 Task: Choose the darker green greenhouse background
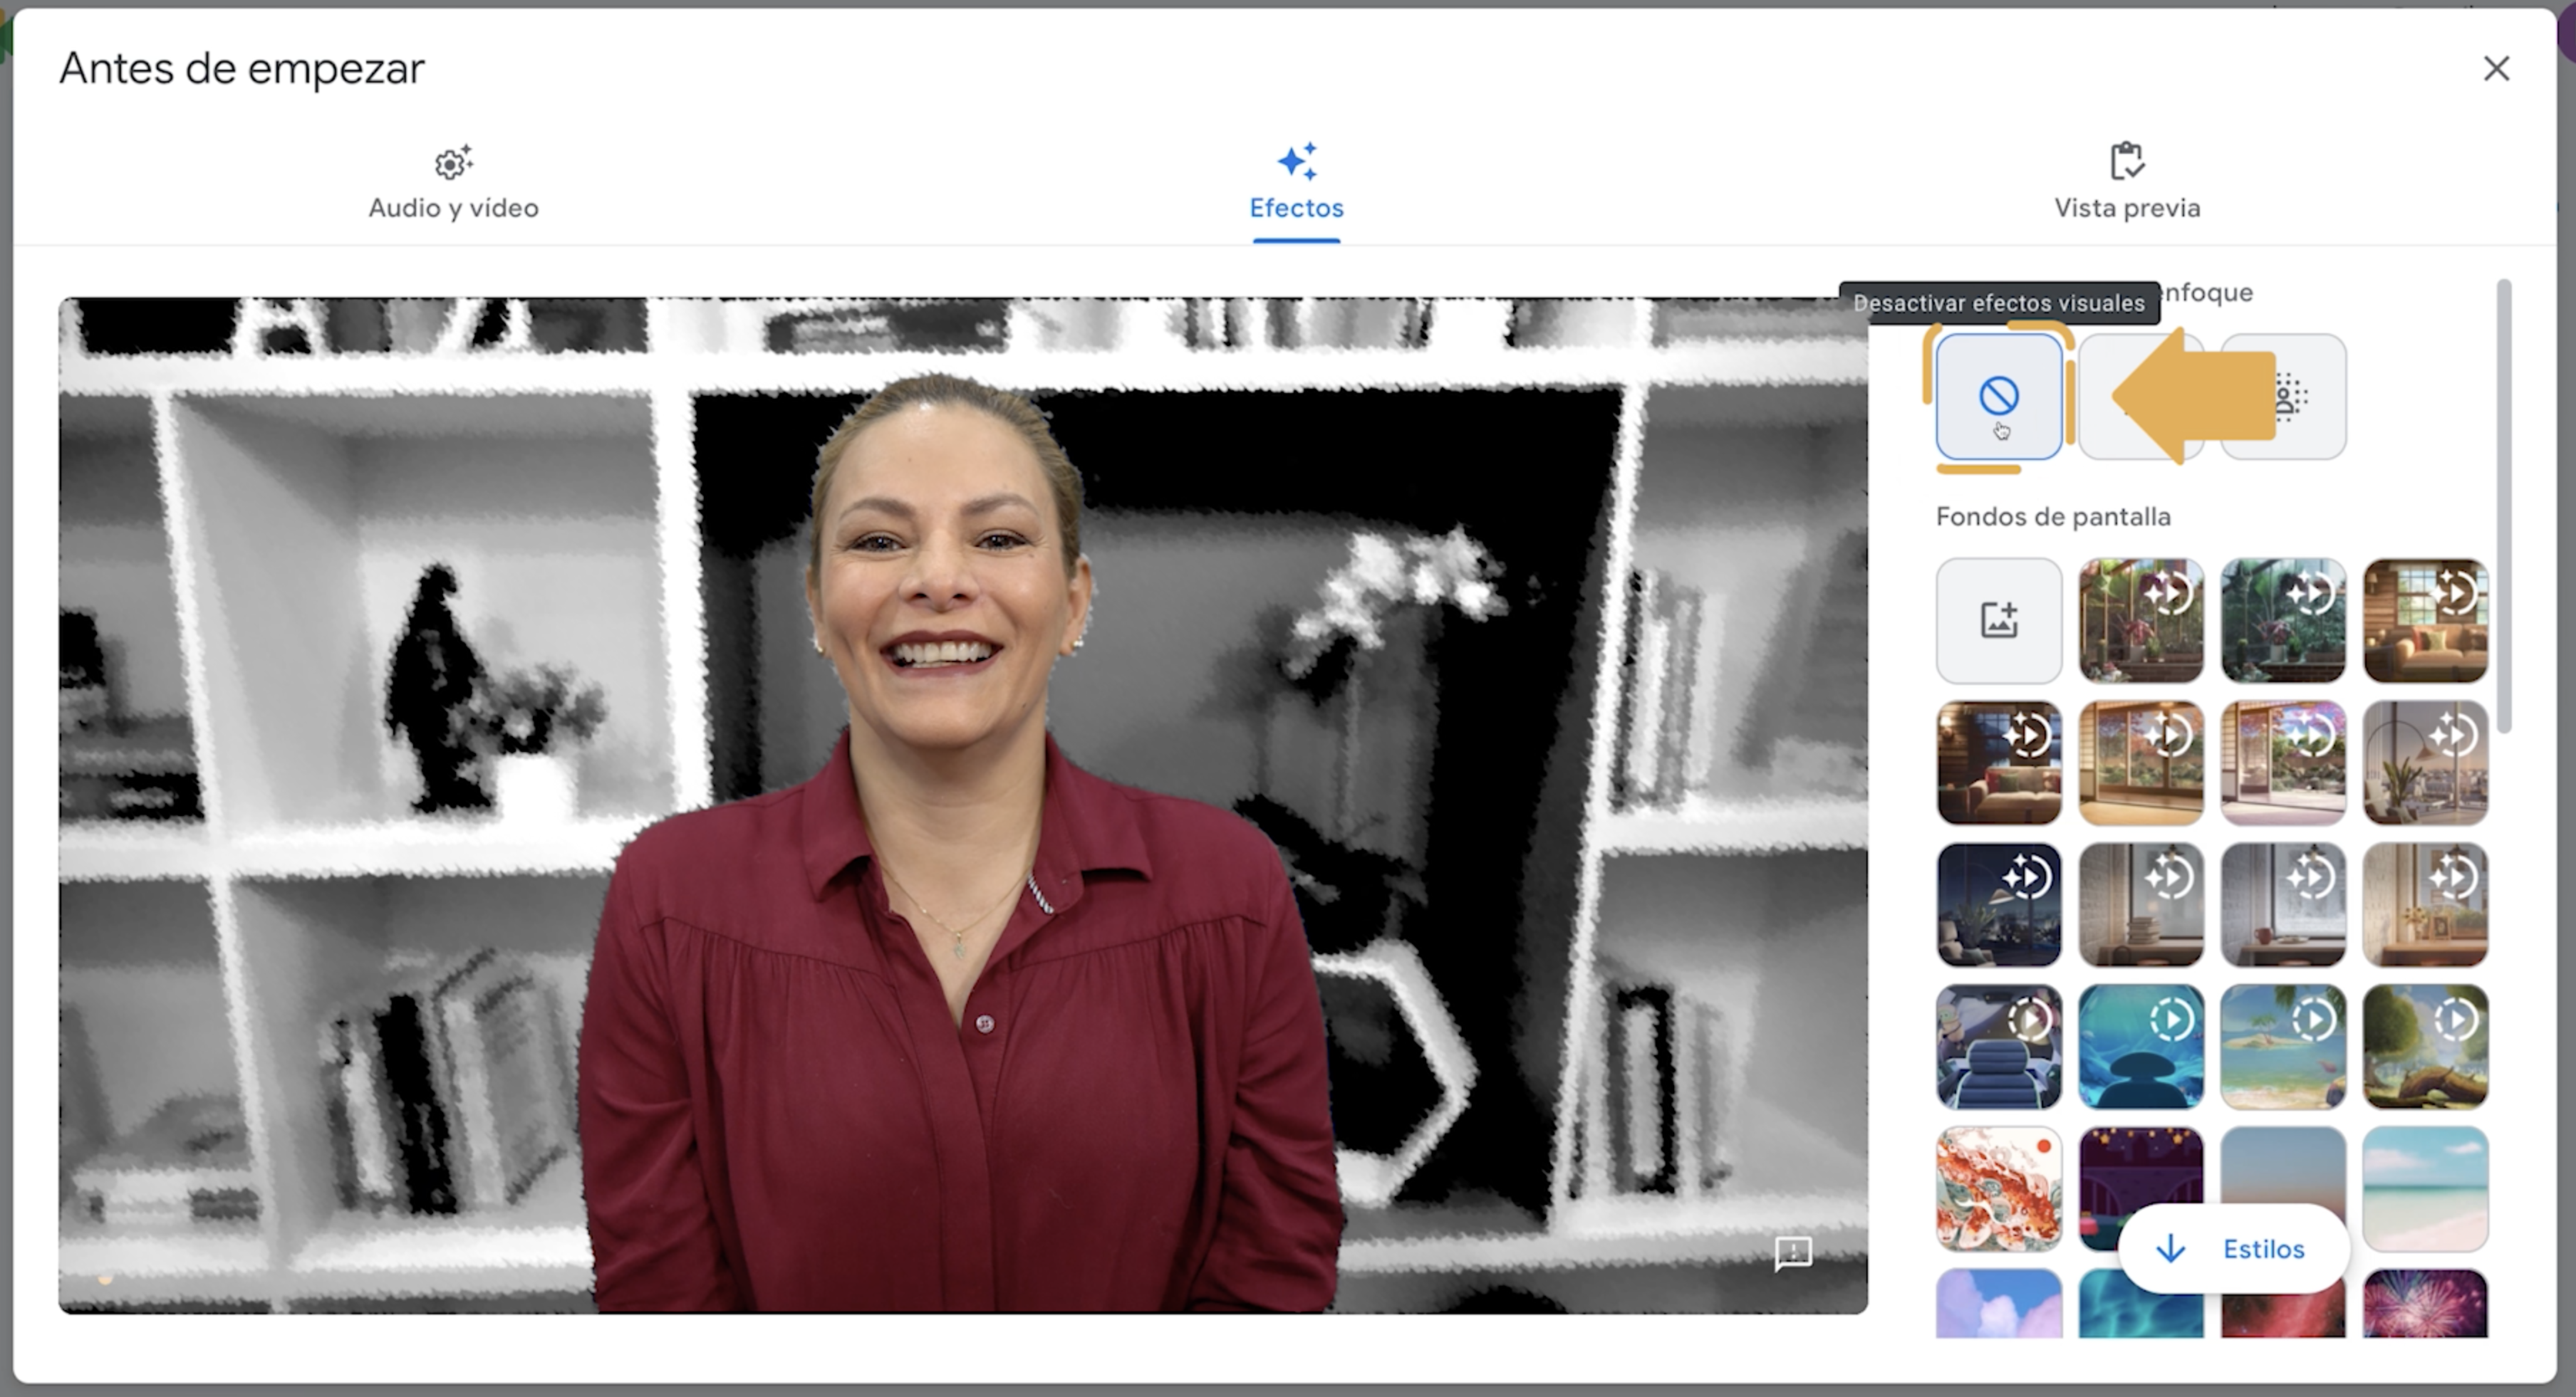pyautogui.click(x=2283, y=621)
